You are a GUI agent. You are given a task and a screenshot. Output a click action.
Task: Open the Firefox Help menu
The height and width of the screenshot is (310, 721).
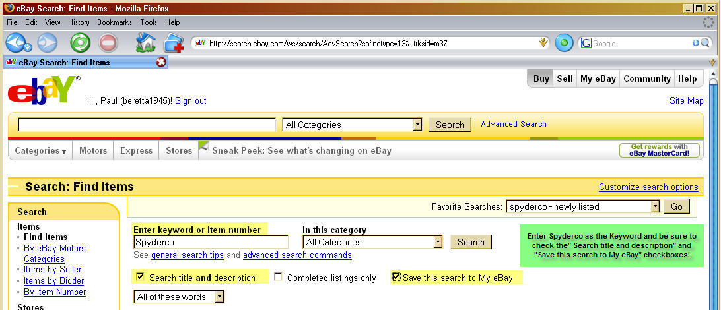(x=172, y=22)
